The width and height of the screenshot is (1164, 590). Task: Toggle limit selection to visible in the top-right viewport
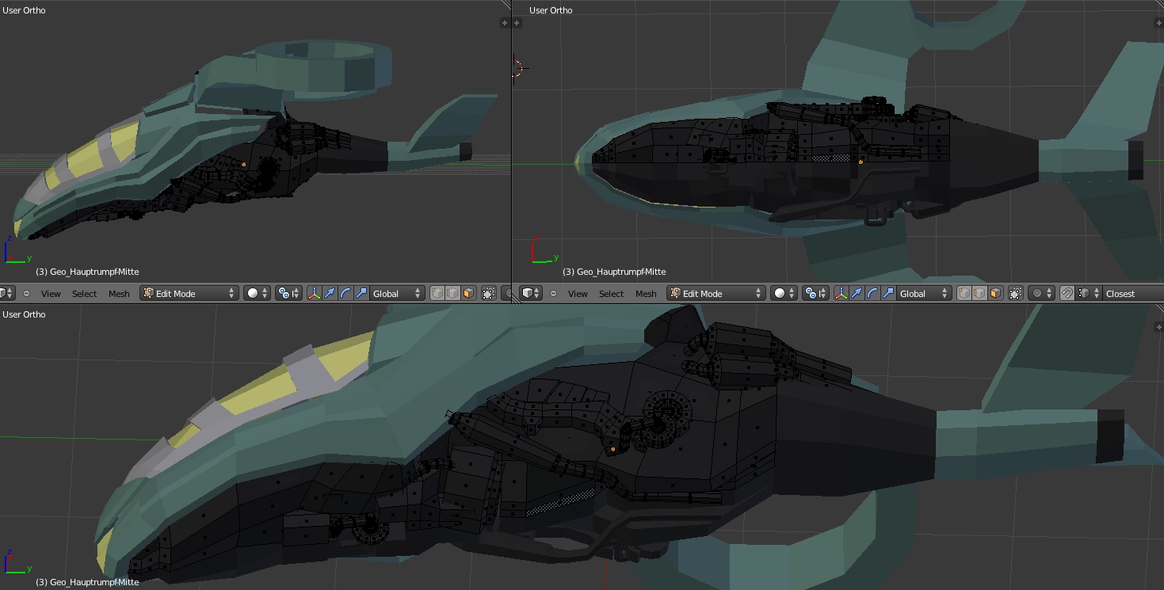pos(1016,294)
